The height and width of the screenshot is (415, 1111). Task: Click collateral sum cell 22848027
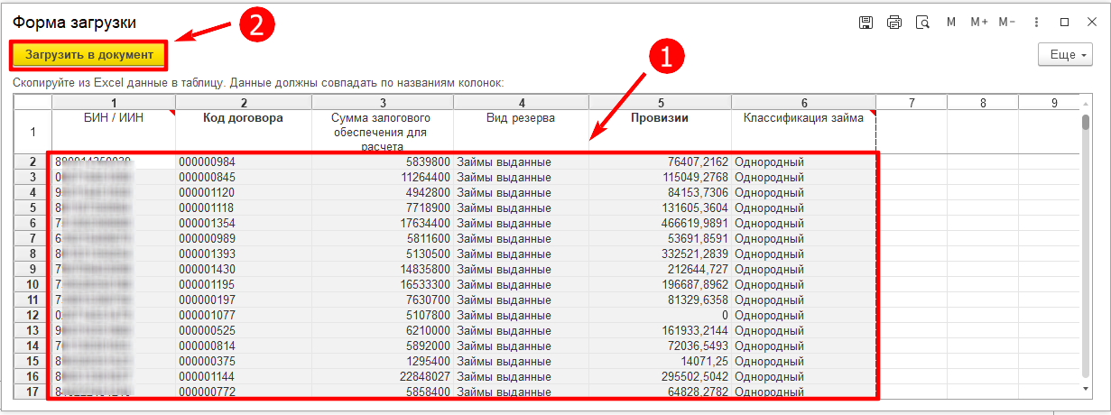[x=383, y=376]
